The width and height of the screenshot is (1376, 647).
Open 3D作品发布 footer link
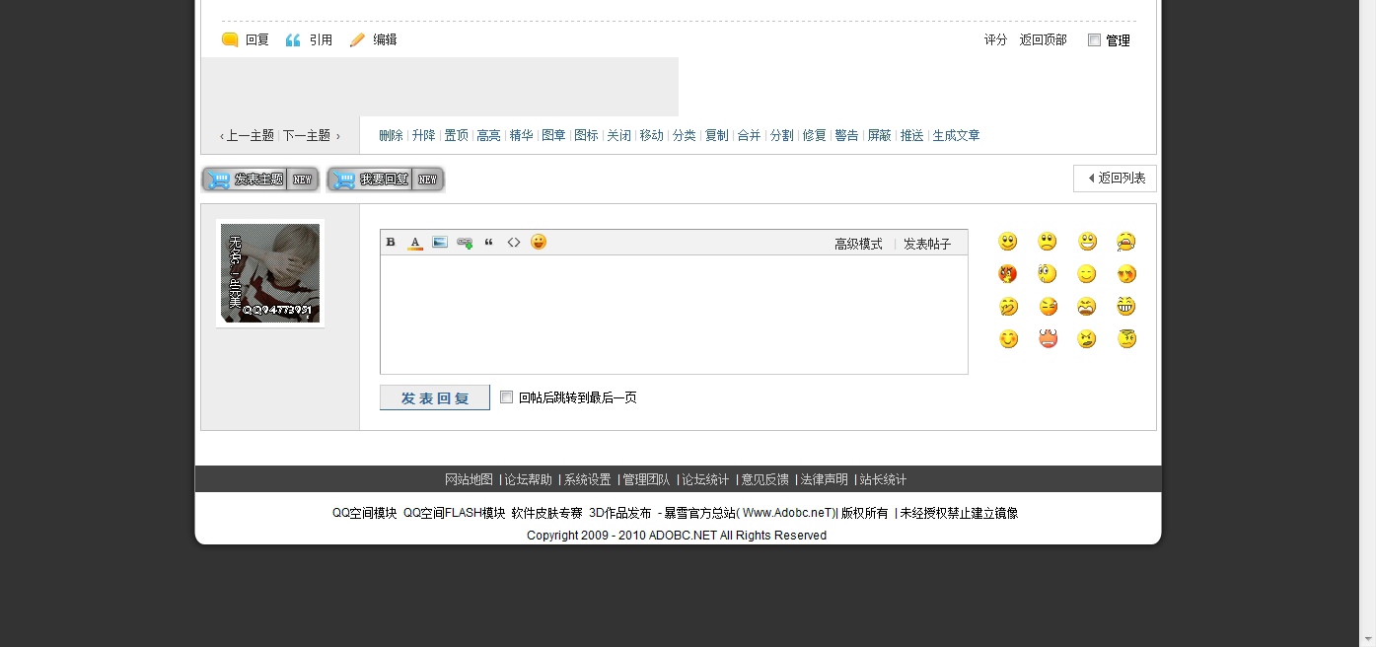[619, 513]
